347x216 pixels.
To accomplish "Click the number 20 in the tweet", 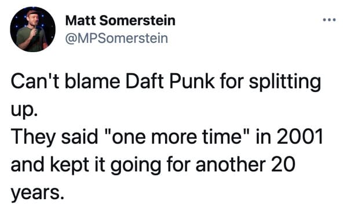I will point(283,164).
